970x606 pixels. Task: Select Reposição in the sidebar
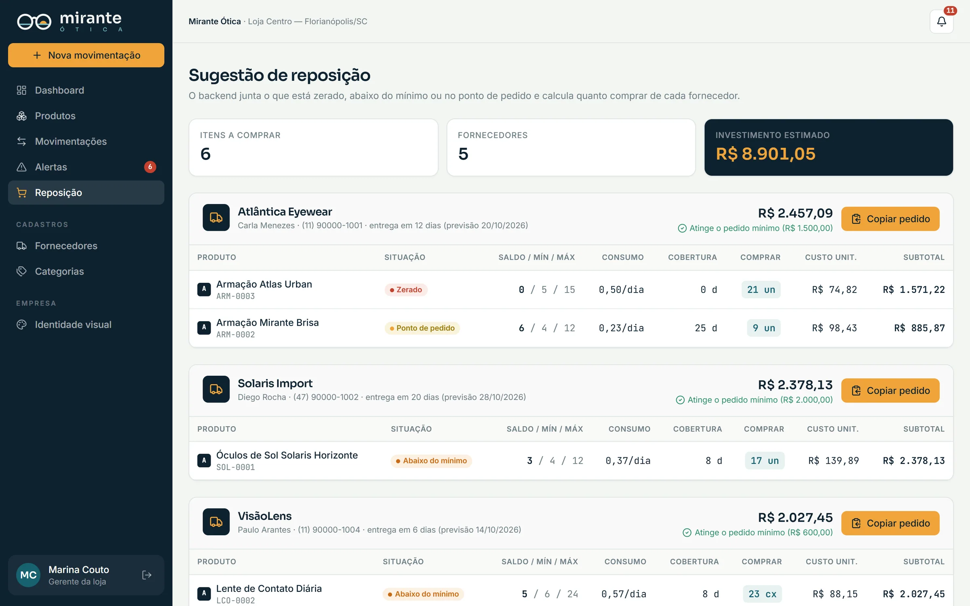click(86, 193)
